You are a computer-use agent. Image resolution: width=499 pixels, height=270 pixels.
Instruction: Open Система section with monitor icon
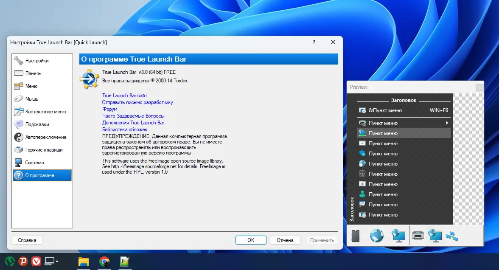pyautogui.click(x=42, y=162)
